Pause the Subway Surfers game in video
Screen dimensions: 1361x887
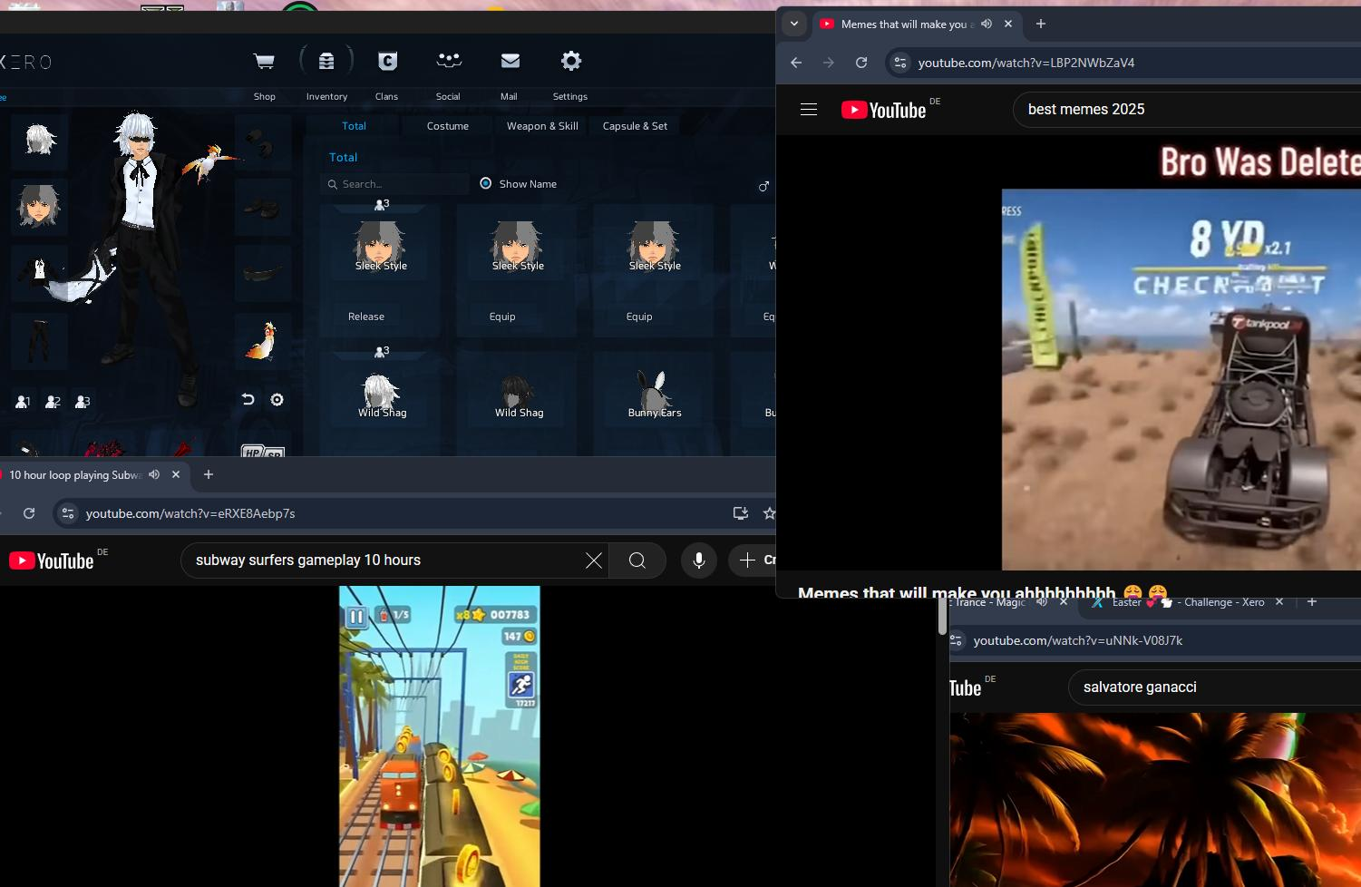tap(356, 618)
